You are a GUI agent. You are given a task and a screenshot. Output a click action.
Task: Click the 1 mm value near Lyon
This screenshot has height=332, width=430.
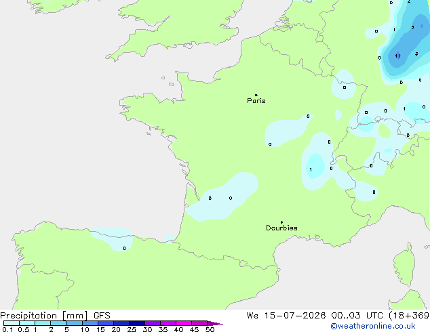coord(311,170)
